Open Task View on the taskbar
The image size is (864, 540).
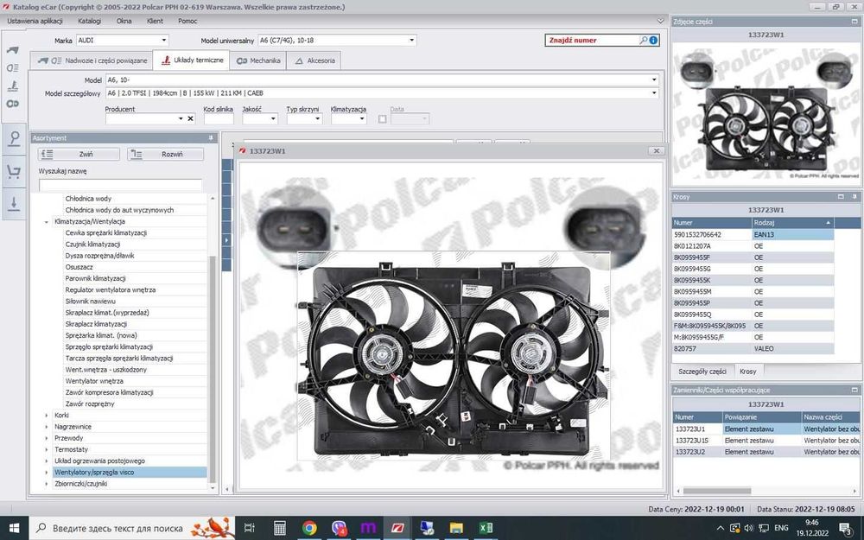(x=249, y=528)
